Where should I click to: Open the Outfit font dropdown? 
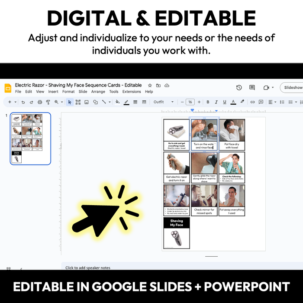[163, 102]
